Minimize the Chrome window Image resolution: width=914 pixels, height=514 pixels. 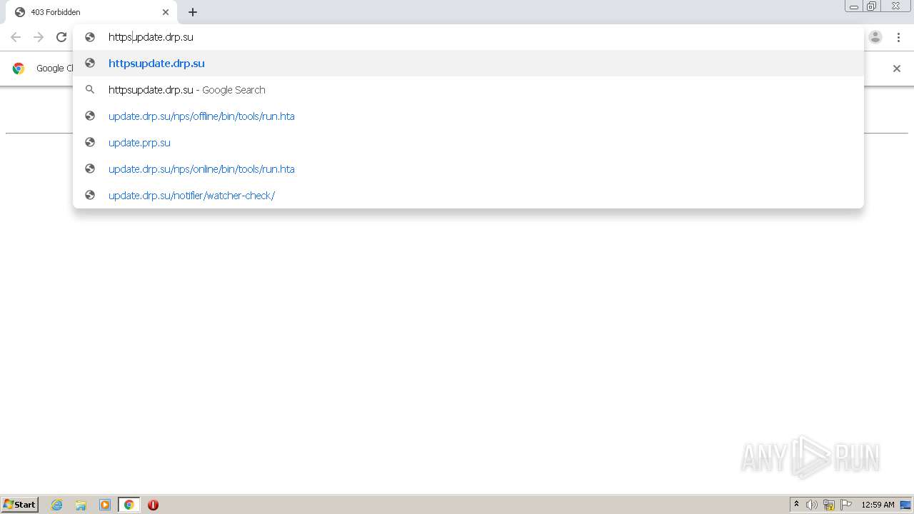[854, 6]
